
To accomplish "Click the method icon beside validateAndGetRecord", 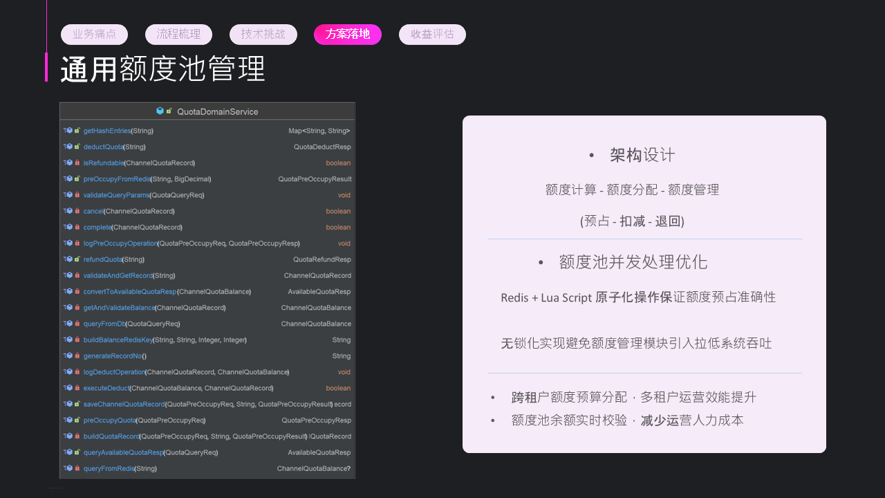I will (x=69, y=275).
